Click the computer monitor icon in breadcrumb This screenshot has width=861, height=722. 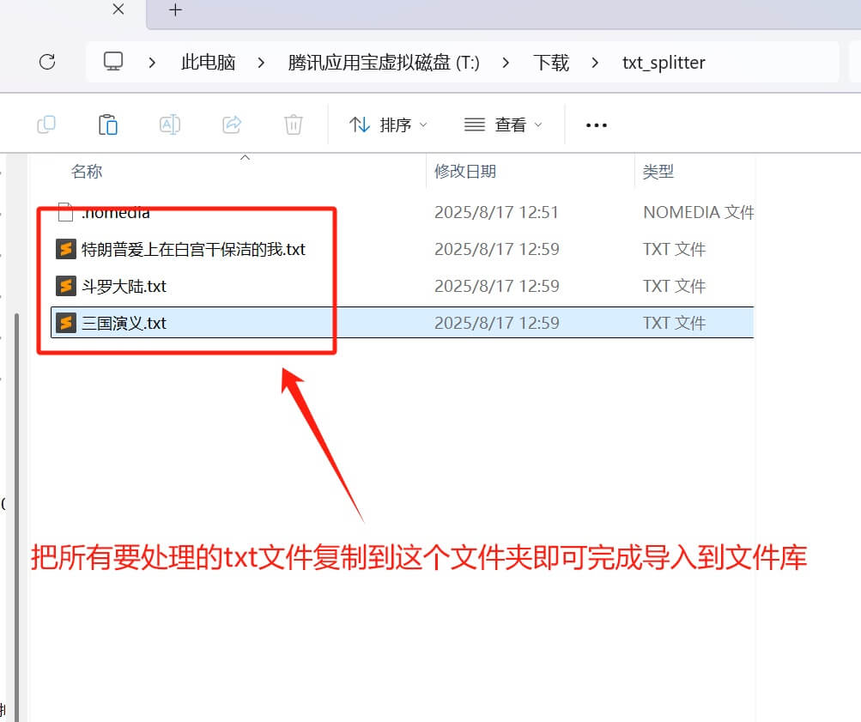point(113,62)
